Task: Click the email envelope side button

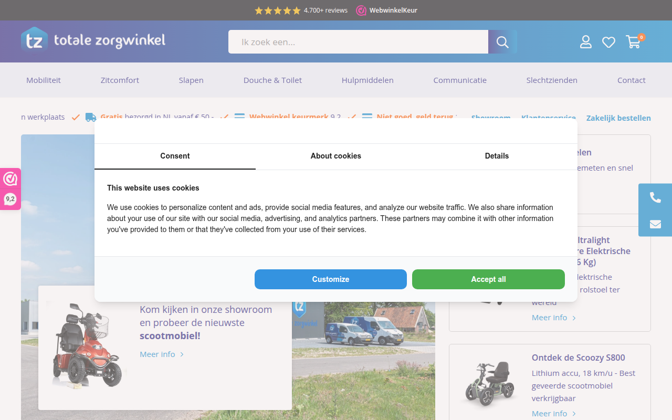Action: point(655,224)
